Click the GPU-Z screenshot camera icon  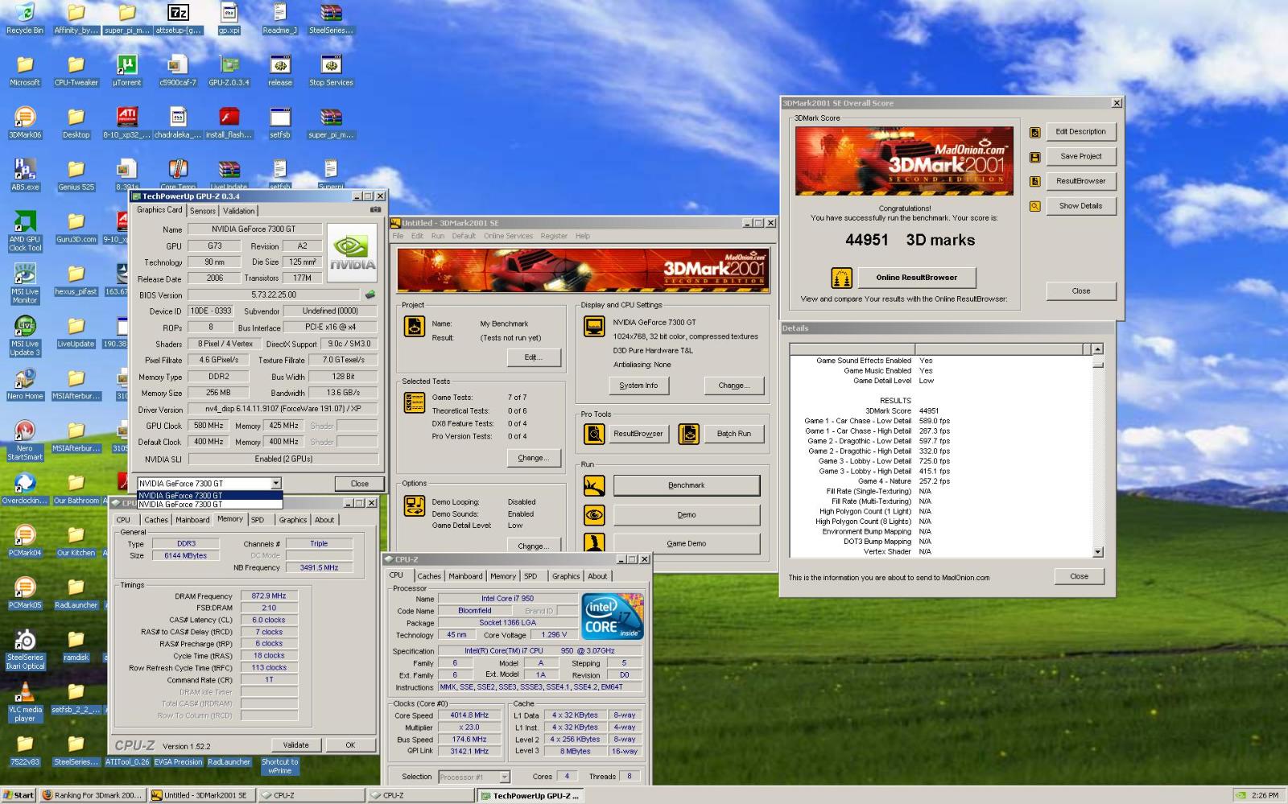click(375, 210)
